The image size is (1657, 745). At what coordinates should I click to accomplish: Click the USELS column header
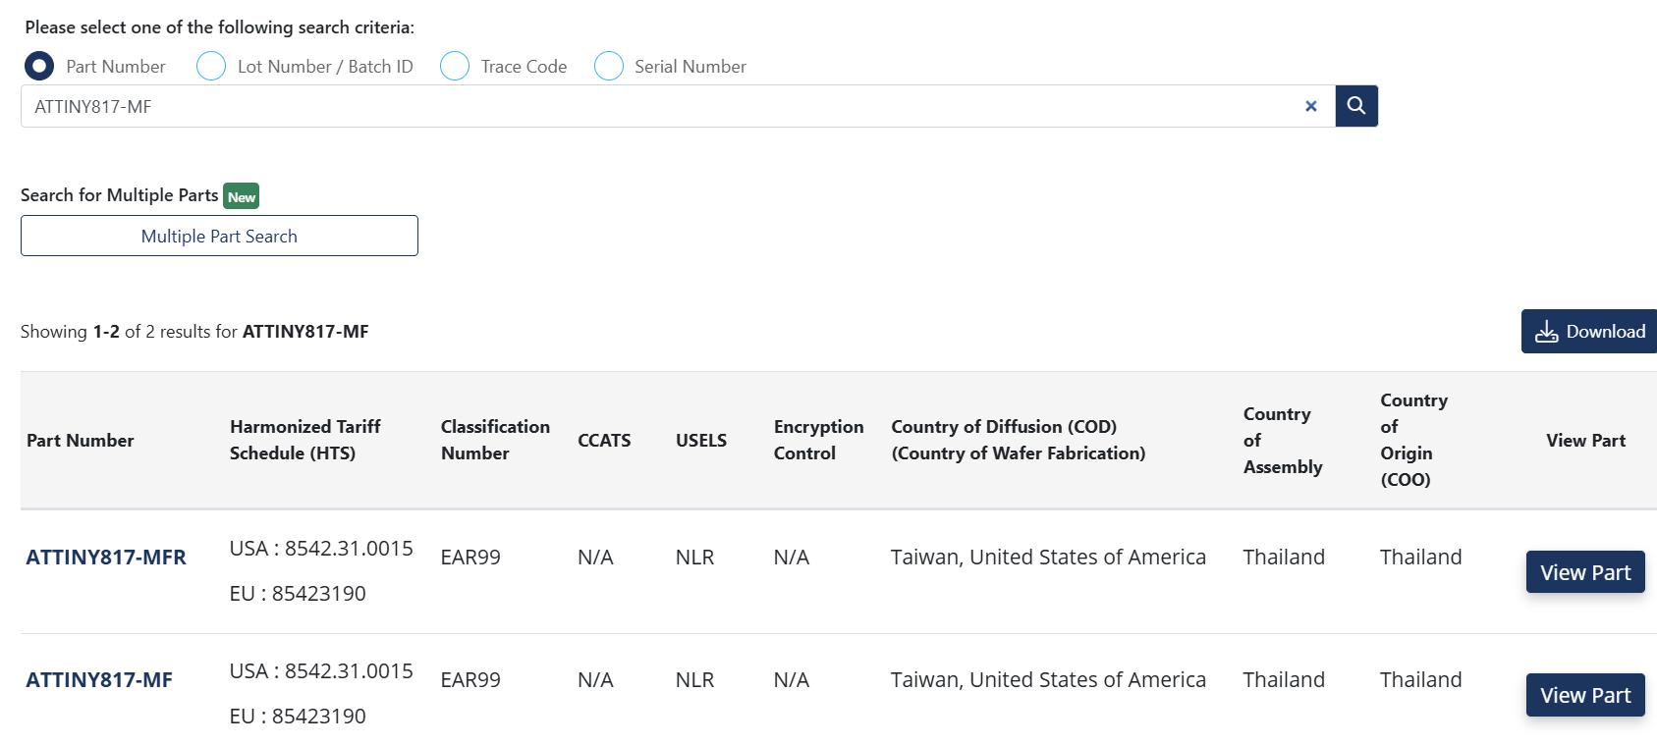(701, 441)
